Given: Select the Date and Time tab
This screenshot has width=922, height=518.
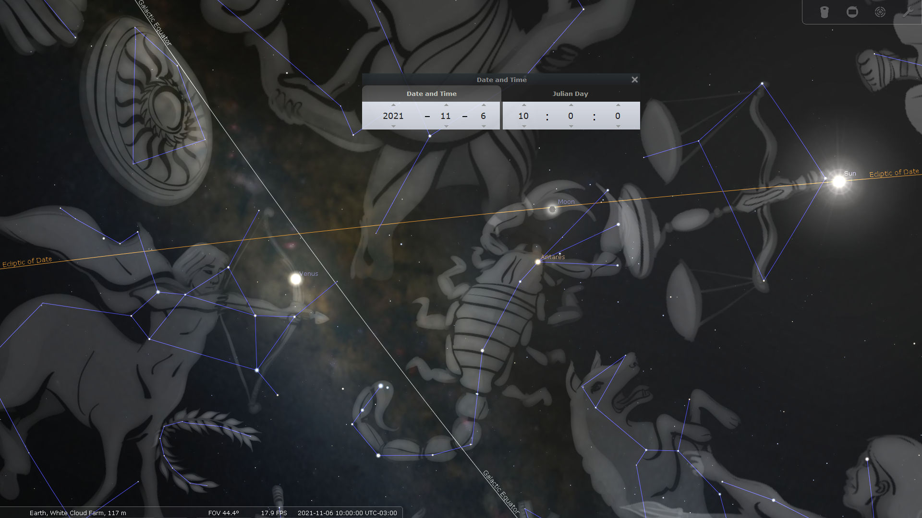Looking at the screenshot, I should tap(431, 94).
